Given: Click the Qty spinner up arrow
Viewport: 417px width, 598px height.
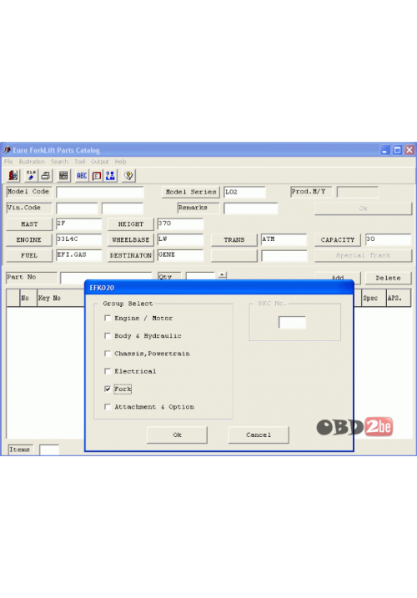Looking at the screenshot, I should point(222,275).
